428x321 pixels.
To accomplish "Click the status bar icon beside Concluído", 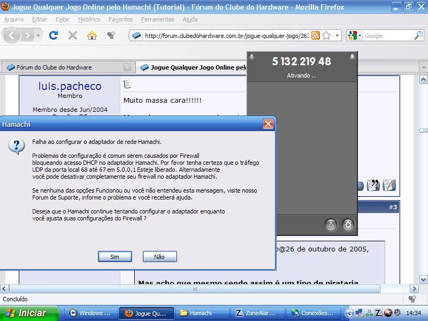I will click(x=412, y=299).
